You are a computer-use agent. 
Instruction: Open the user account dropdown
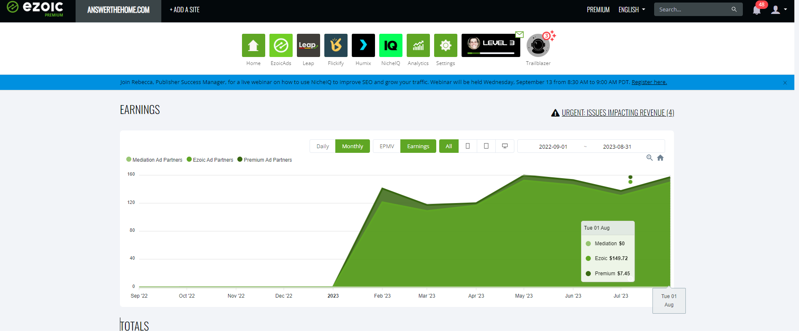[779, 10]
